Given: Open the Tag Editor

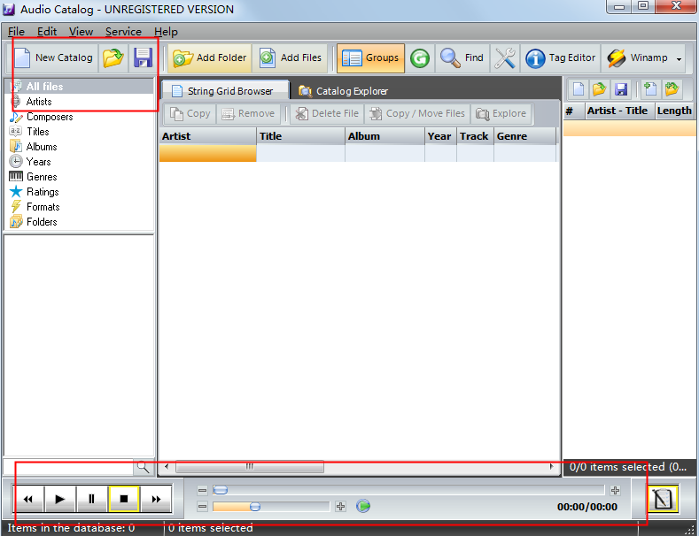Looking at the screenshot, I should [561, 58].
